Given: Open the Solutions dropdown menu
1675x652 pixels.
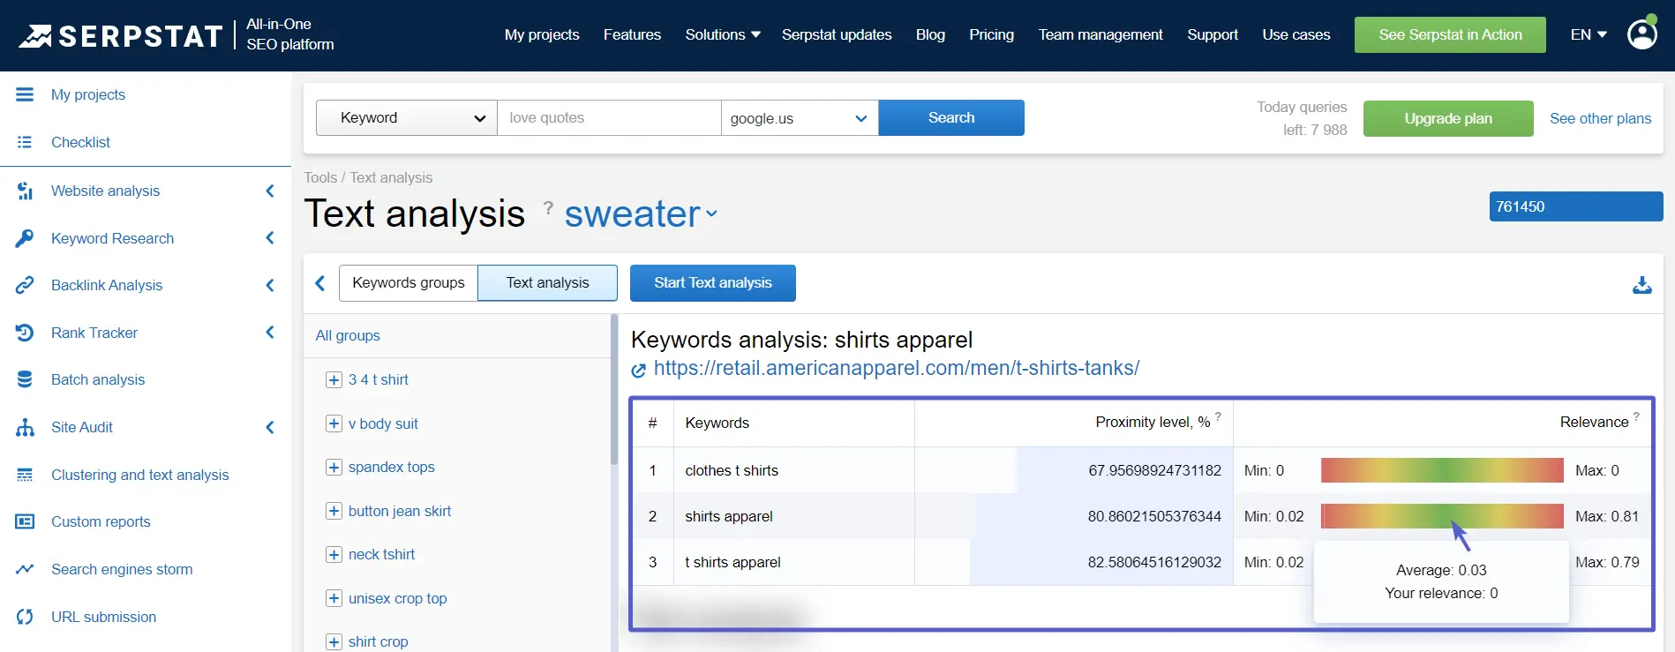Looking at the screenshot, I should click(x=723, y=34).
